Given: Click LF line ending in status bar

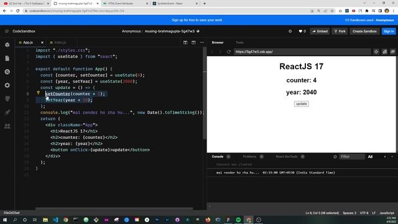Looking at the screenshot, I should 374,213.
